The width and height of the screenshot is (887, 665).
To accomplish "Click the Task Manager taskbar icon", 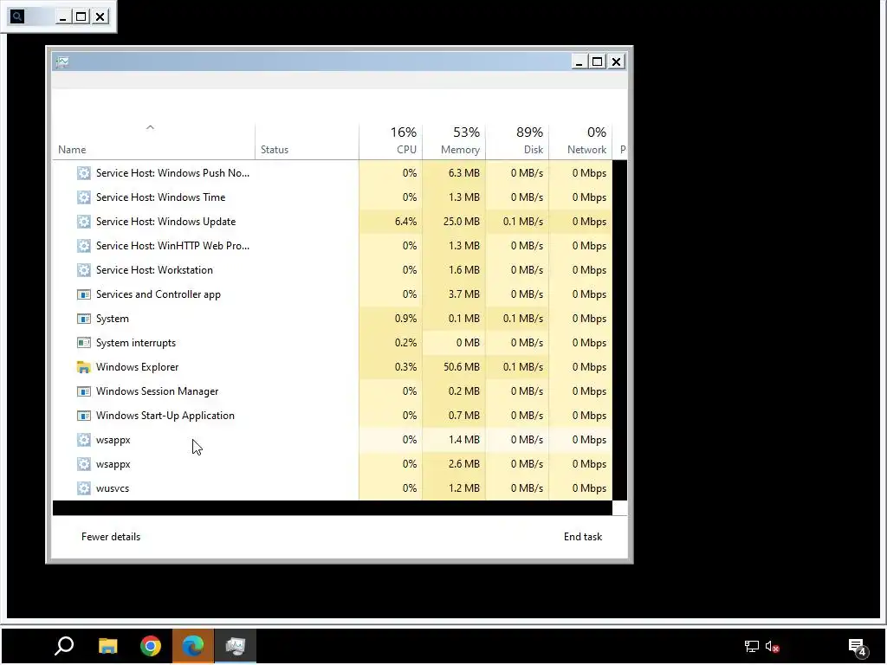I will click(x=236, y=646).
